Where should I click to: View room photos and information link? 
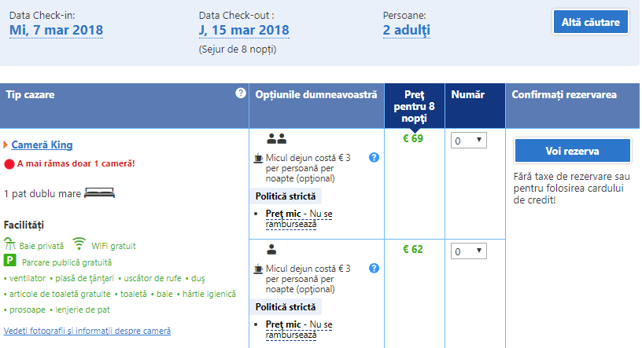[x=87, y=331]
